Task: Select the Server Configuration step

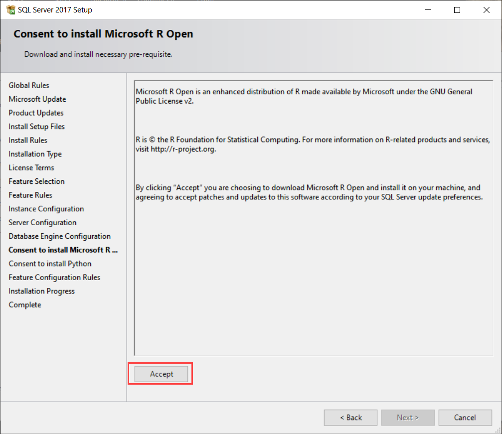Action: click(42, 223)
